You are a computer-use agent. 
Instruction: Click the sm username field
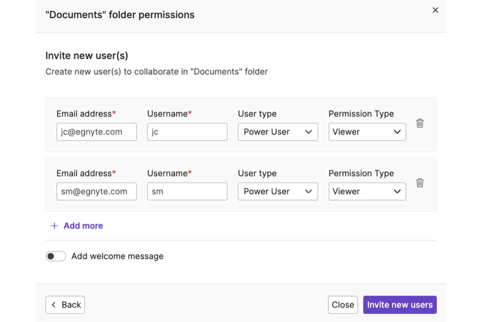pos(187,191)
